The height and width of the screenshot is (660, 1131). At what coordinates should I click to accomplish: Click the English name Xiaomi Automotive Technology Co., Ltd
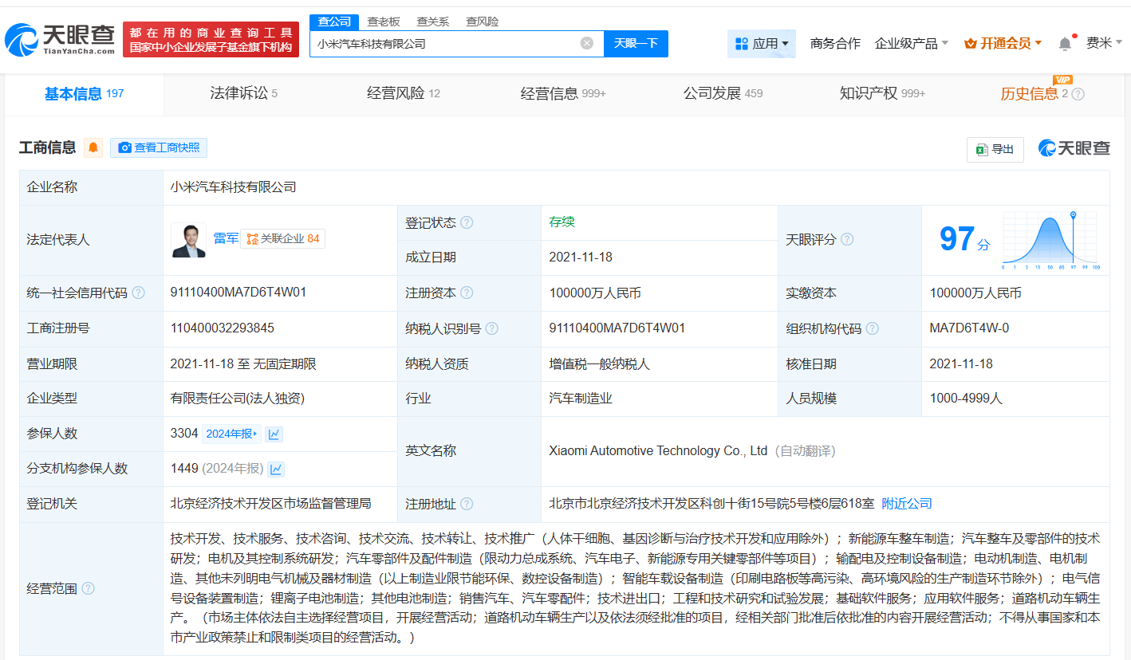(x=658, y=451)
